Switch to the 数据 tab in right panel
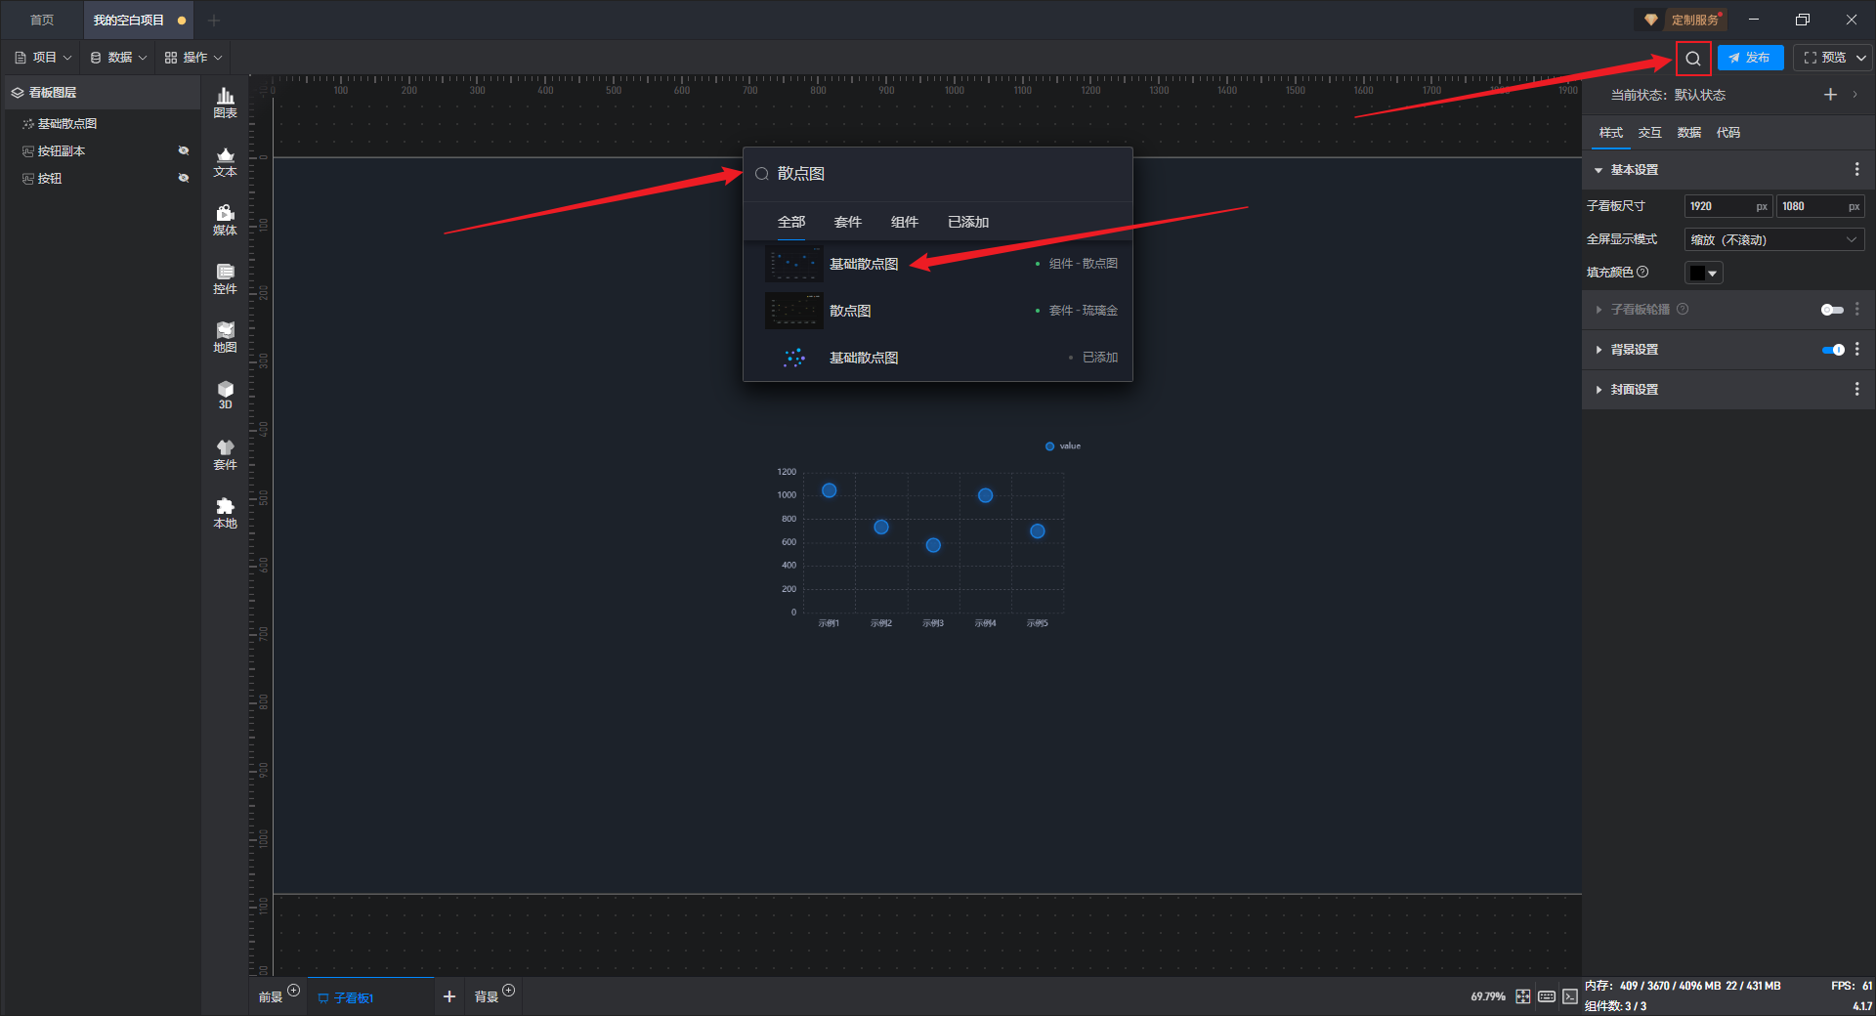This screenshot has width=1876, height=1016. [x=1688, y=133]
